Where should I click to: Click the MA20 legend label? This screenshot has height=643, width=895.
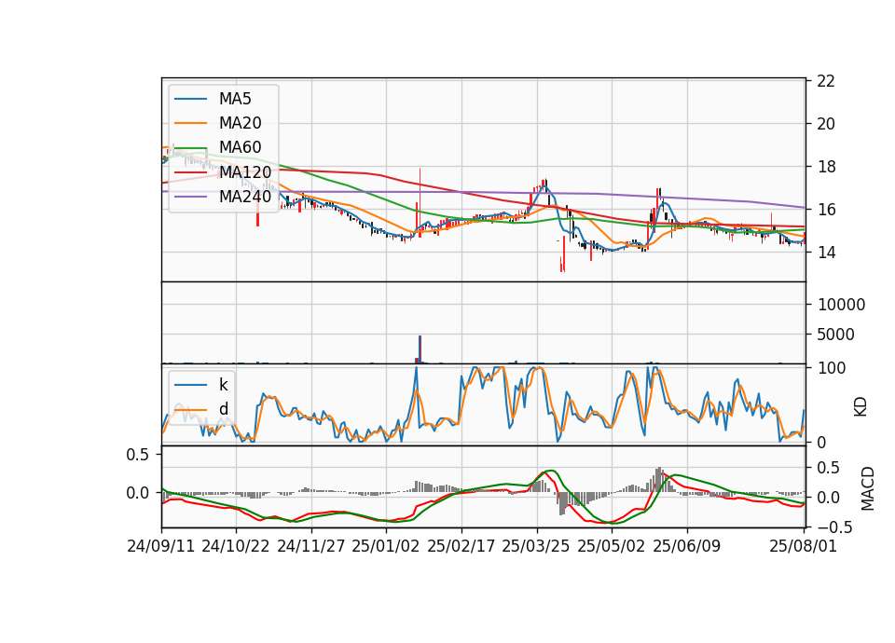(x=240, y=123)
